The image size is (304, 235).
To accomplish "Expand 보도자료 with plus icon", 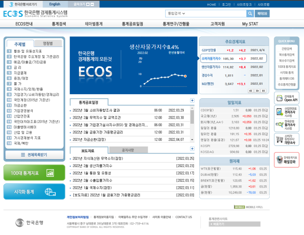I will (192, 149).
